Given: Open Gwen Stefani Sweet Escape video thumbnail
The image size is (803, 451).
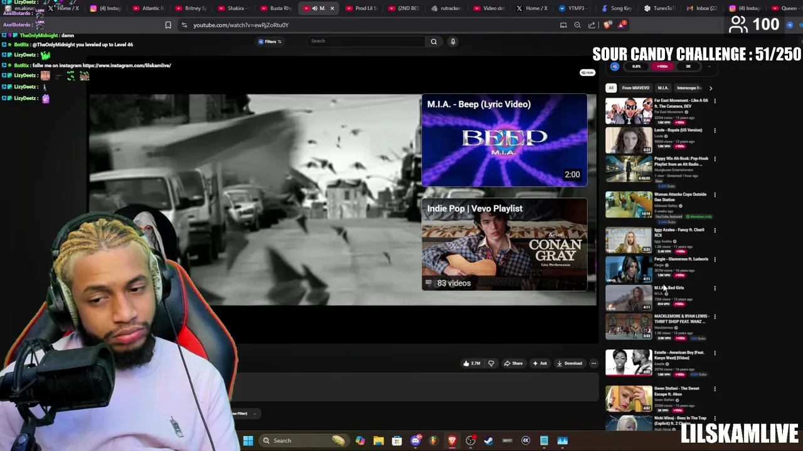Looking at the screenshot, I should 629,398.
